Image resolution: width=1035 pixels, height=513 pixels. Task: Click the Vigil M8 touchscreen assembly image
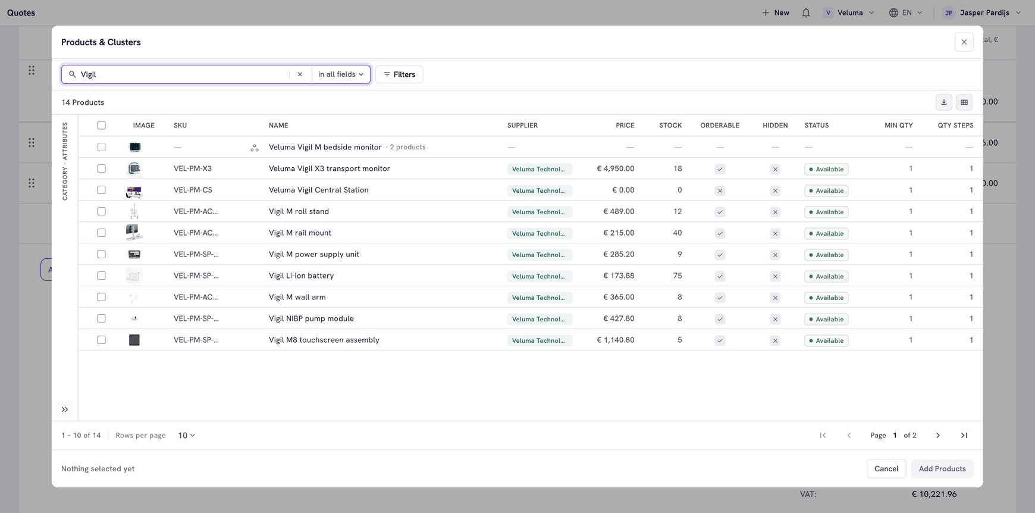pyautogui.click(x=134, y=340)
